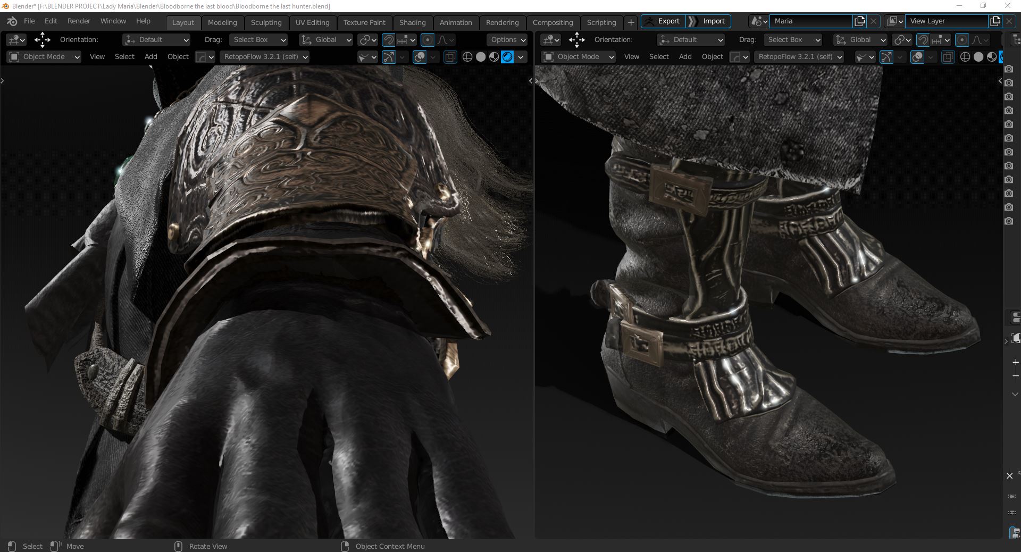Toggle X-ray mode in left viewport
The height and width of the screenshot is (552, 1021).
(x=450, y=57)
